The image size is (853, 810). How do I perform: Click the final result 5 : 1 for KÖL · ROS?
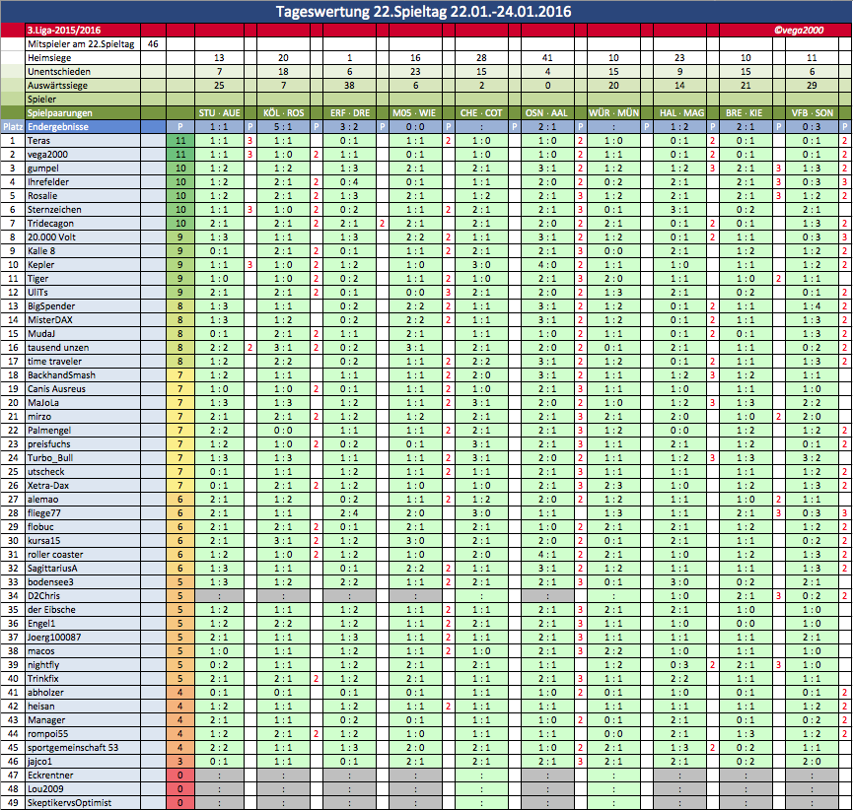[x=283, y=127]
